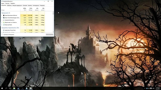The image size is (161, 90).
Task: Click the Τέλος εργασίας button
Action: click(x=50, y=34)
